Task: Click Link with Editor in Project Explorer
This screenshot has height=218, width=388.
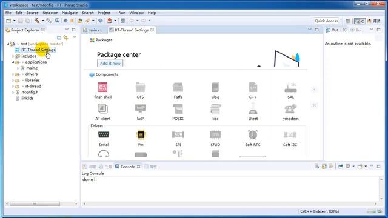Action: point(66,38)
